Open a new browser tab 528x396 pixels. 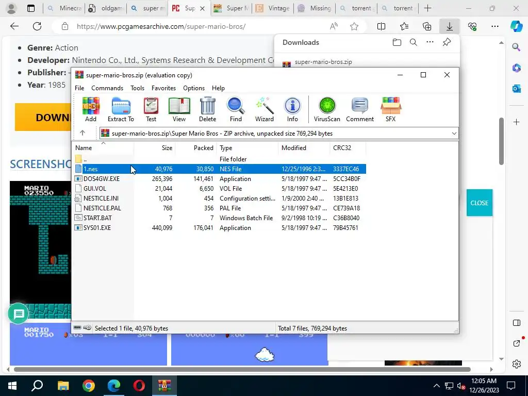point(427,8)
